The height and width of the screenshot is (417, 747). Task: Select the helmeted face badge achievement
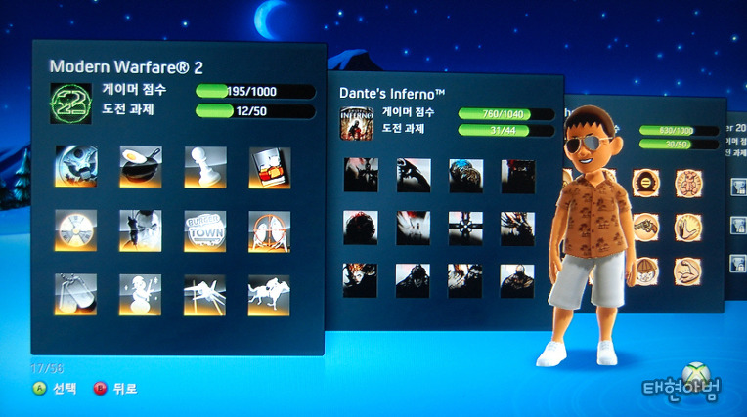tap(646, 271)
